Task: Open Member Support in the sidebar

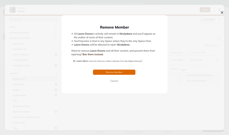Action: [21, 112]
